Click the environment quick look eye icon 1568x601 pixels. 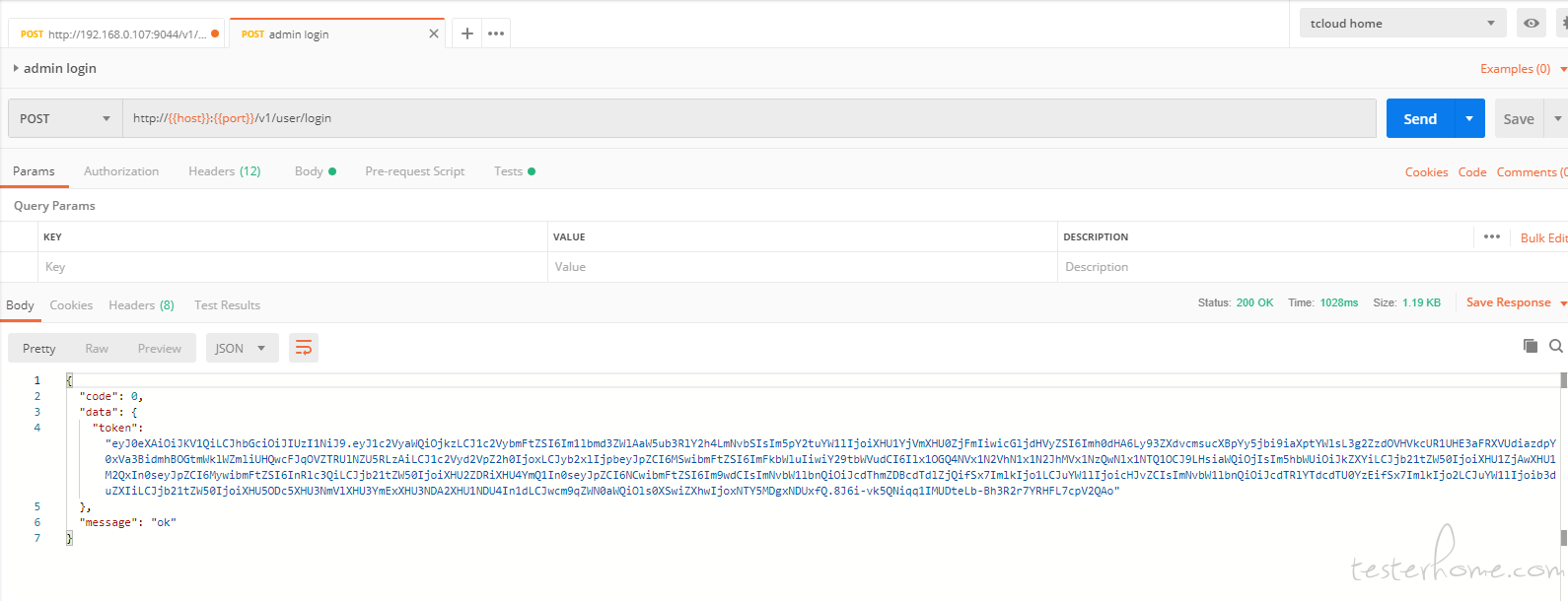[x=1532, y=24]
